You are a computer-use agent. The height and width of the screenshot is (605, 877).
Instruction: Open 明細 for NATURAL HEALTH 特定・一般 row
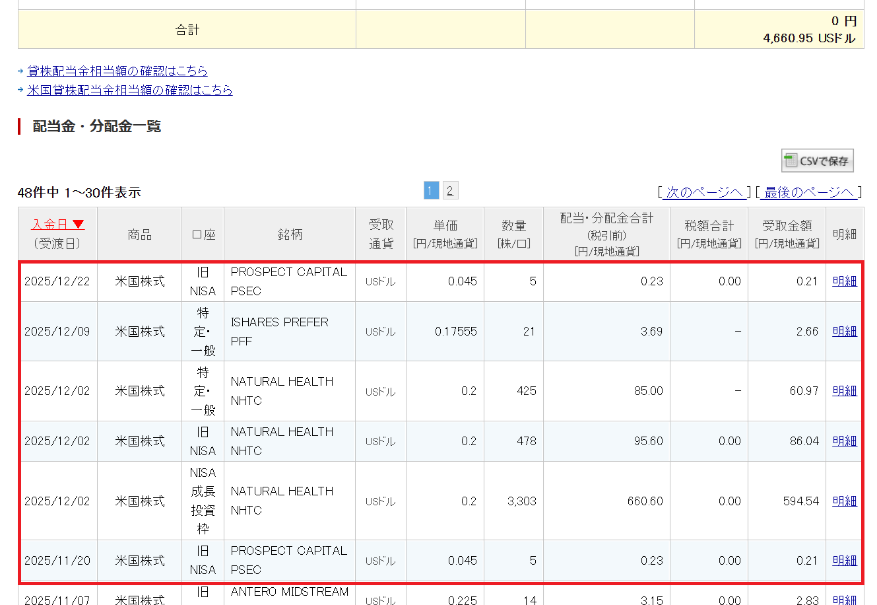coord(844,391)
